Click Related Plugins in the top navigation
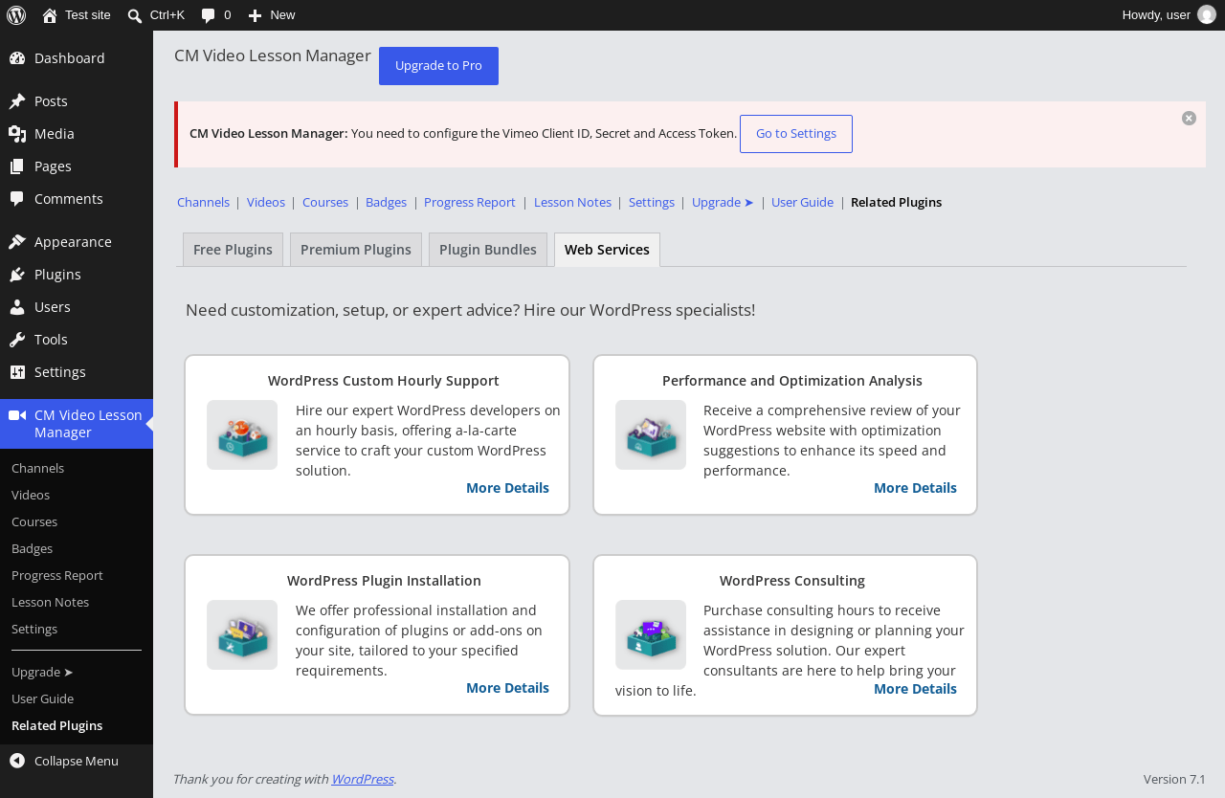 pos(896,202)
